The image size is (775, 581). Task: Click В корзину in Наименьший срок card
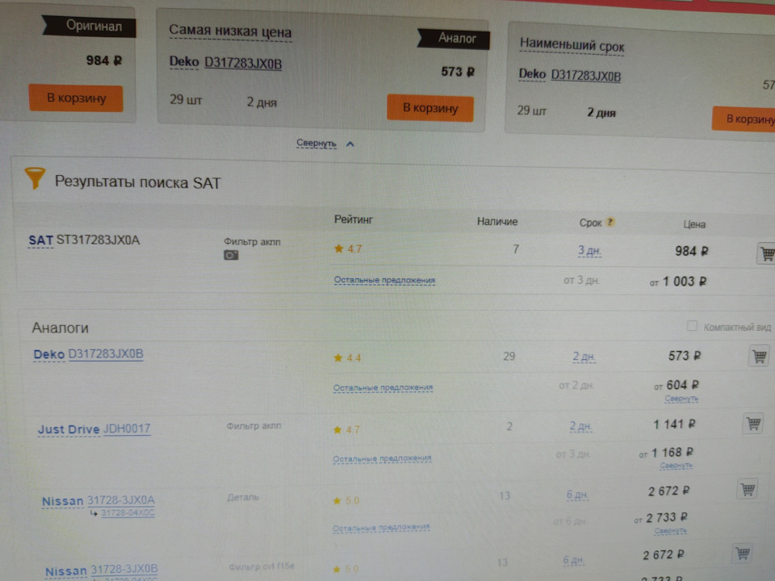(744, 119)
